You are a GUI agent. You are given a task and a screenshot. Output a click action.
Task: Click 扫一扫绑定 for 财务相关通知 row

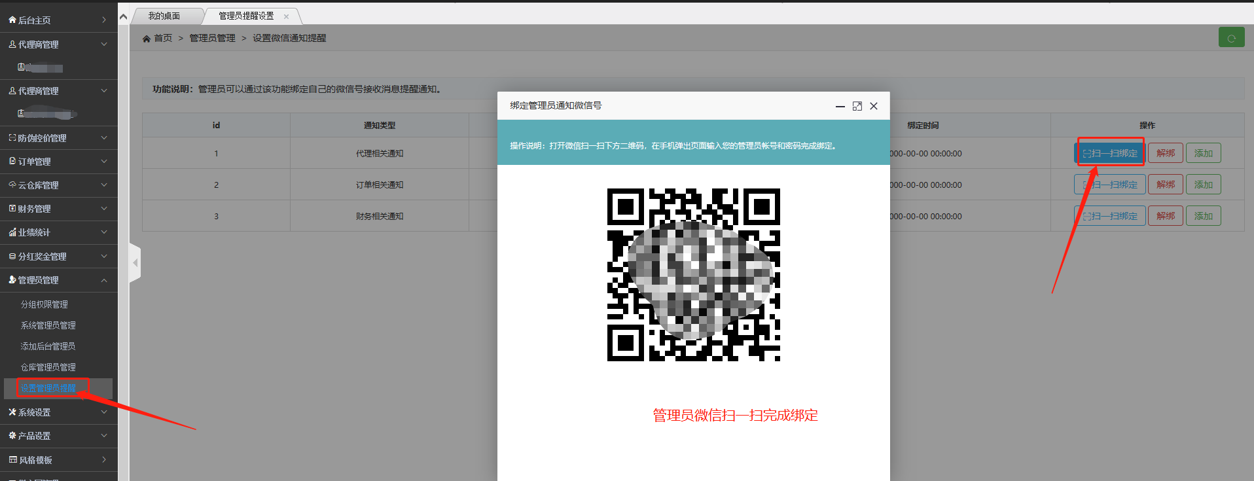click(1110, 216)
